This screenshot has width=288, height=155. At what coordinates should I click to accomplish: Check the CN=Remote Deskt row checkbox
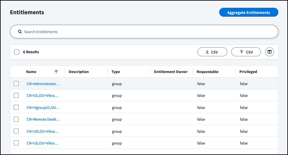tap(16, 119)
